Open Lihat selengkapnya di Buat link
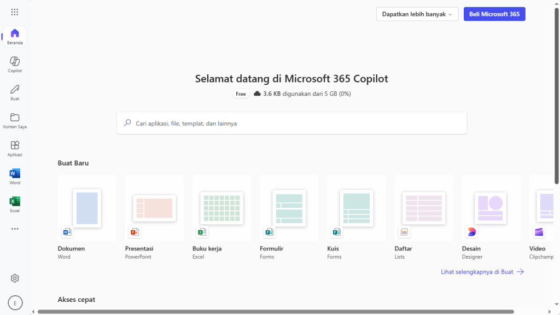 pos(482,272)
